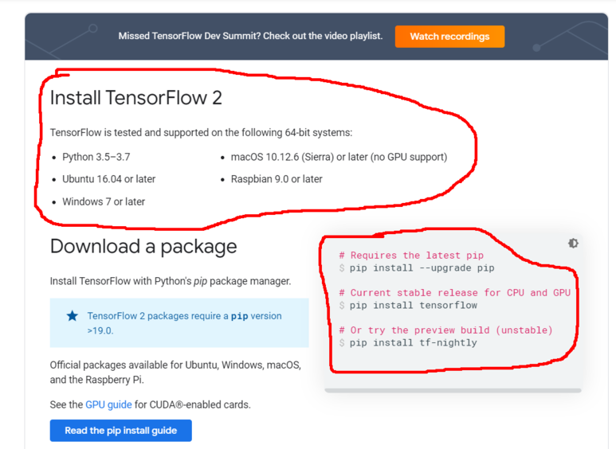Click the bold pip word in blue notice
The image size is (616, 449).
point(239,316)
